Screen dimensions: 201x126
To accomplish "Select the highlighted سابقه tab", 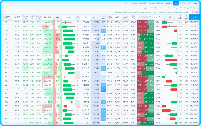I will 176,3.
